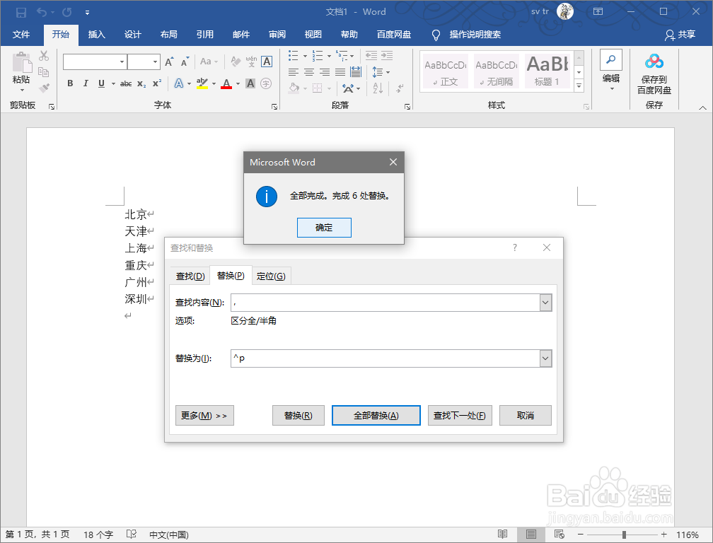Open line spacing options icon
Screen dimensions: 713x543
(378, 72)
